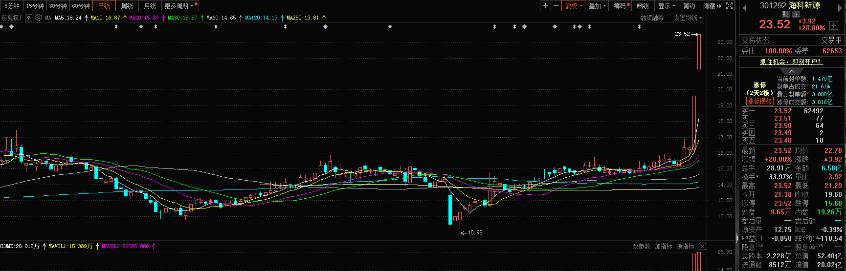
Task: Hide the side panel with 隐藏
Action: [x=712, y=6]
